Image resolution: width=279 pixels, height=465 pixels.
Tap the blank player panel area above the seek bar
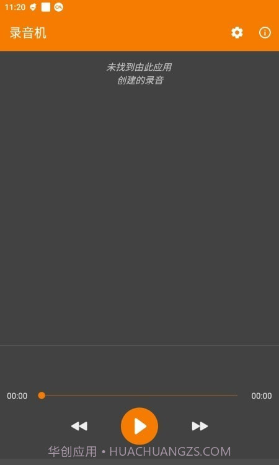coord(139,368)
